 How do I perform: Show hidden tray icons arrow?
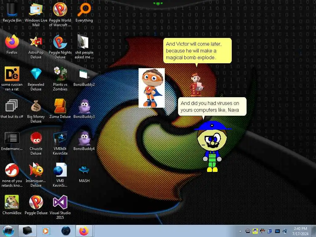point(240,231)
